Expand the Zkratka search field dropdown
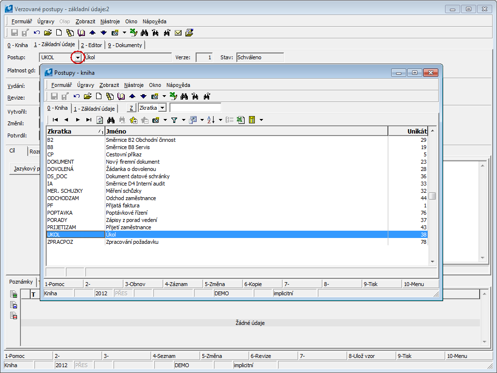497x373 pixels. pos(162,108)
